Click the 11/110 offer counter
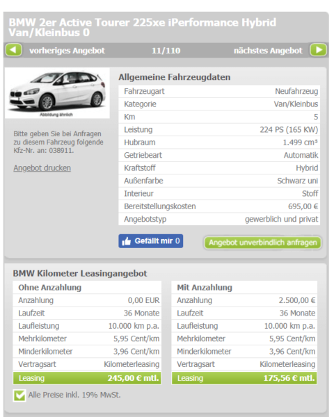 pos(166,51)
